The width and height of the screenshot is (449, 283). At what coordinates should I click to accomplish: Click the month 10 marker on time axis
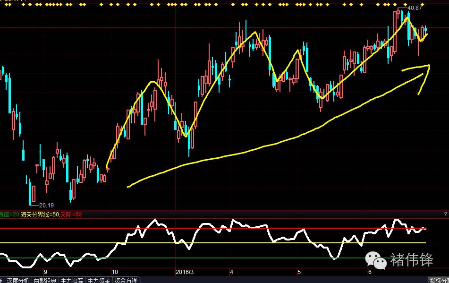pyautogui.click(x=115, y=272)
